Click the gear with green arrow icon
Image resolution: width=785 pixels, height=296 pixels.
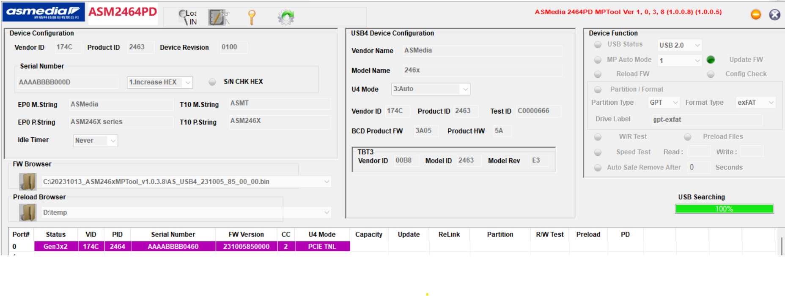pyautogui.click(x=286, y=17)
